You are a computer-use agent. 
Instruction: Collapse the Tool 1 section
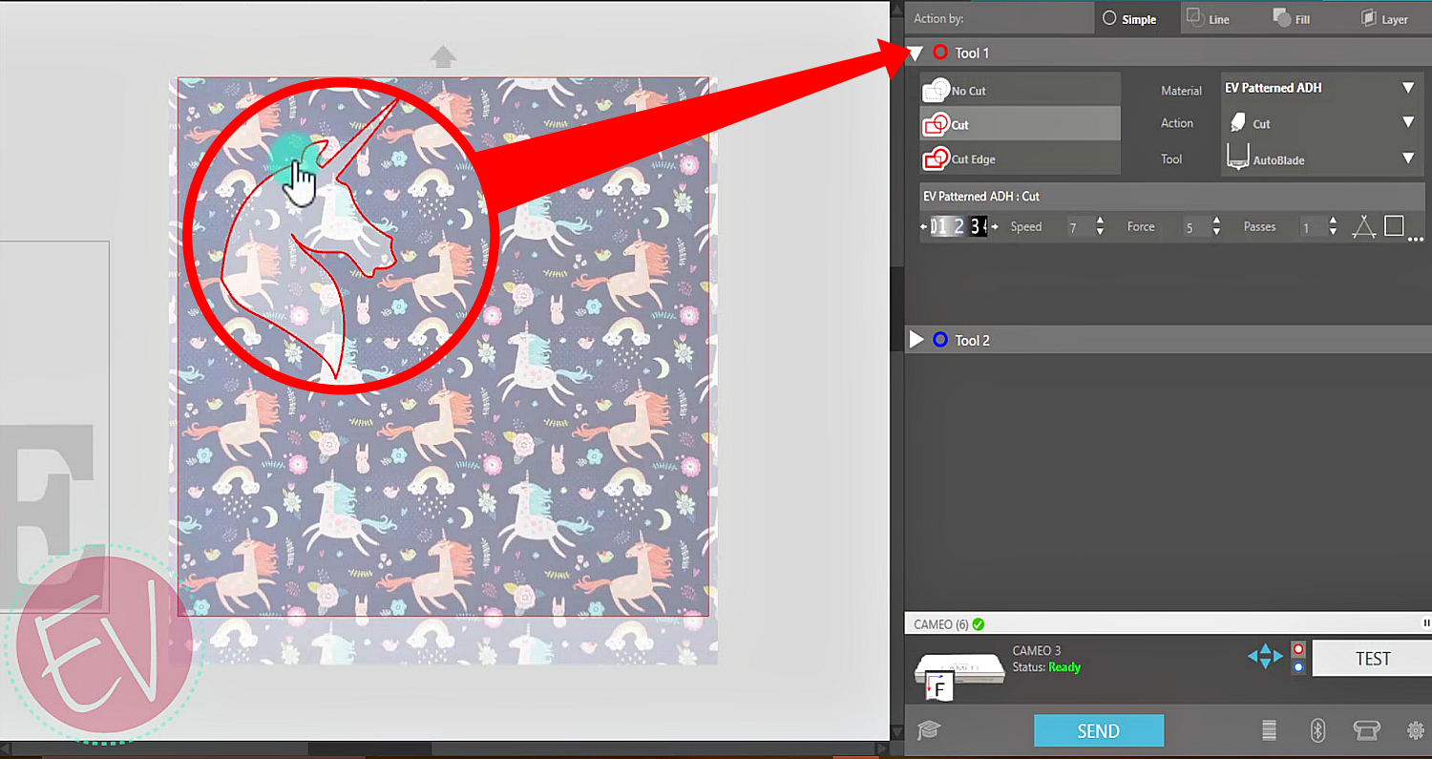pyautogui.click(x=916, y=53)
